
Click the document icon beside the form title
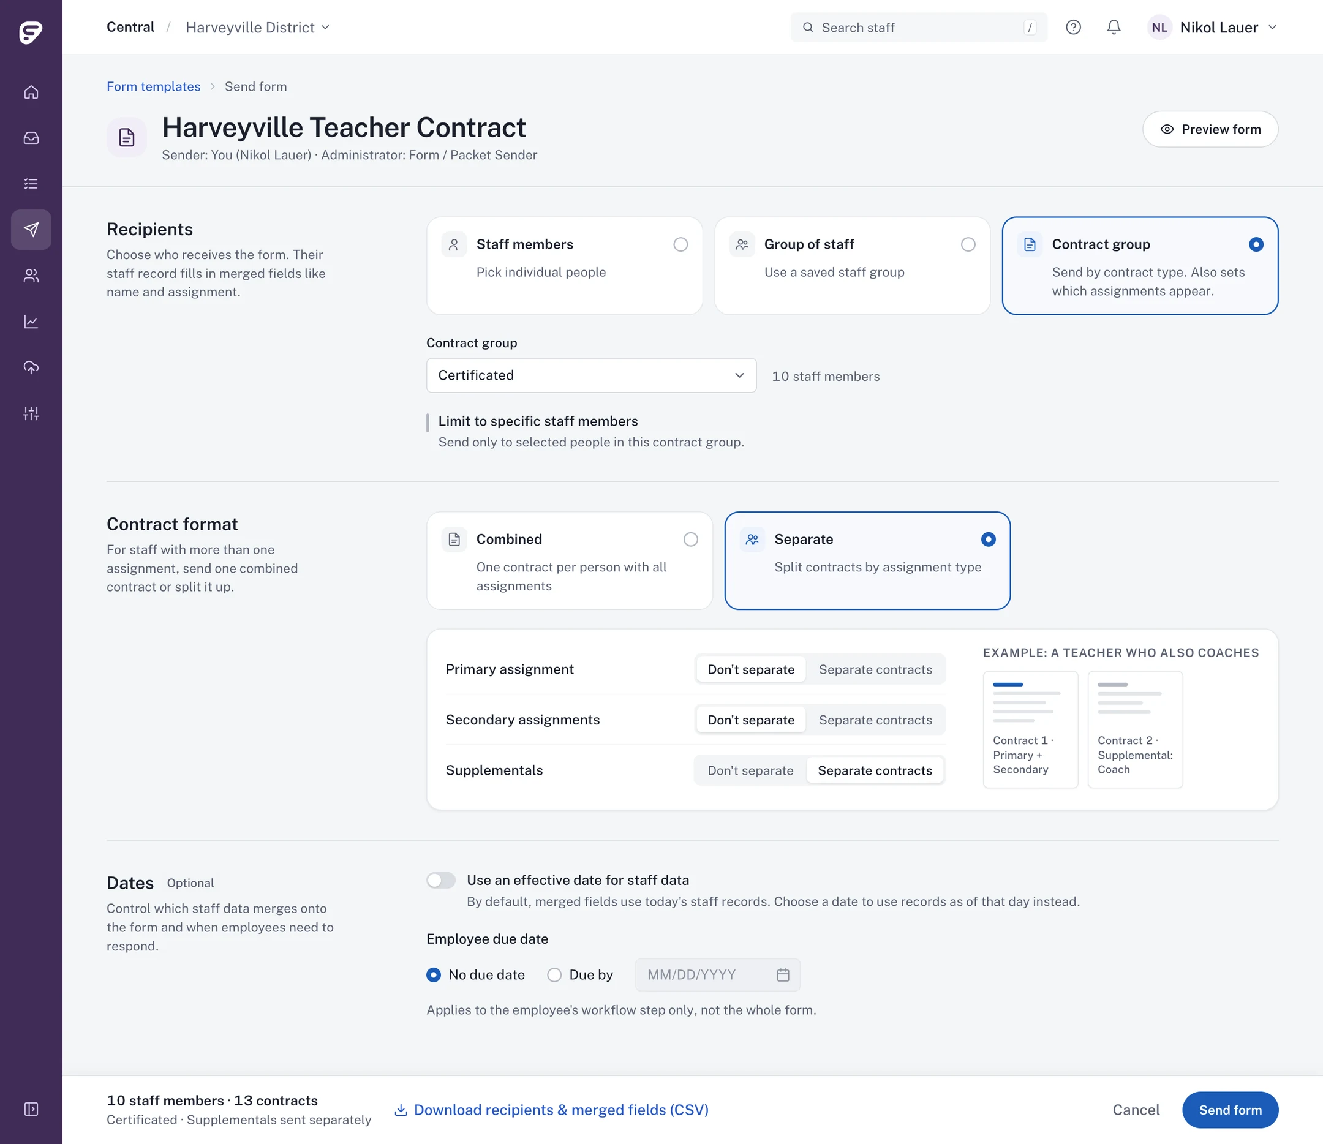coord(126,137)
